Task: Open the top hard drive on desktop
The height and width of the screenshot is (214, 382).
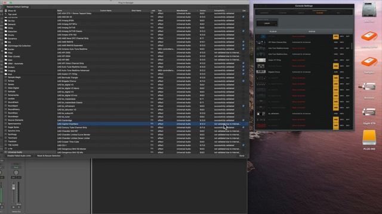Action: (369, 10)
